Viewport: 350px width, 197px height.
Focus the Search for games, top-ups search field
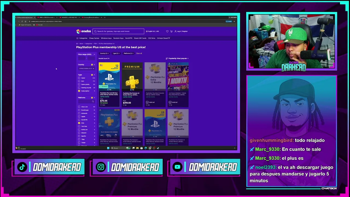point(118,31)
